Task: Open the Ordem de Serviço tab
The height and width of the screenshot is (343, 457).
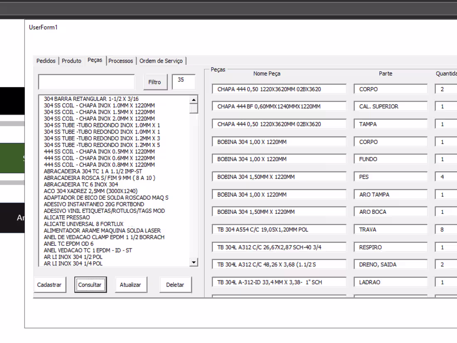Action: (x=162, y=61)
